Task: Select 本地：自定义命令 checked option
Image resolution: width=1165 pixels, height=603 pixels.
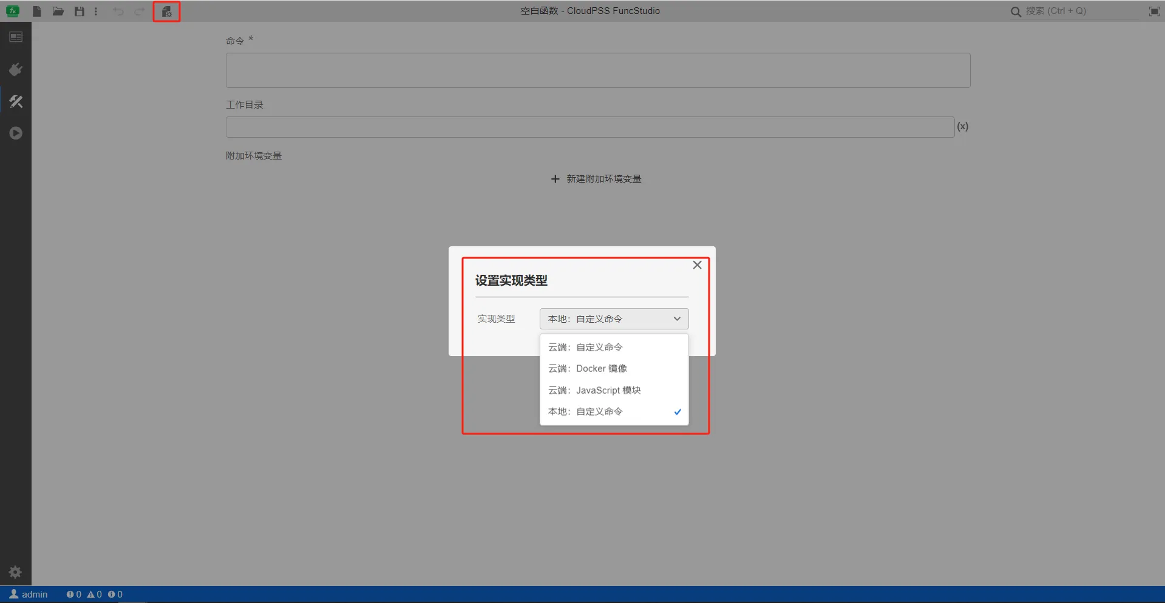Action: click(614, 412)
